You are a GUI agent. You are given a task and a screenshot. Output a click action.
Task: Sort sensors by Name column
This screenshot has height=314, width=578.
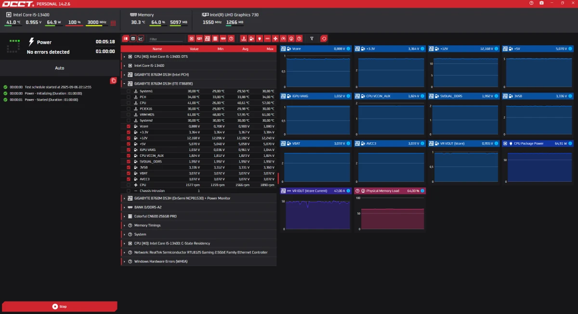coord(158,49)
